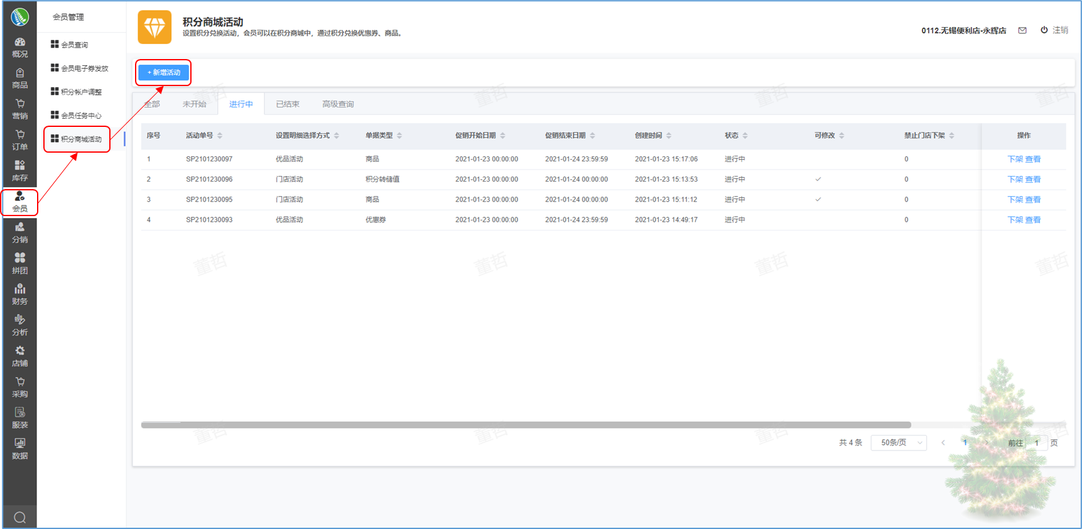Open the mail envelope icon in header
This screenshot has height=529, width=1082.
click(1022, 30)
